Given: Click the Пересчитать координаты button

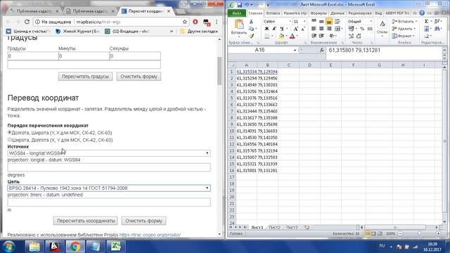Looking at the screenshot, I should coord(86,221).
